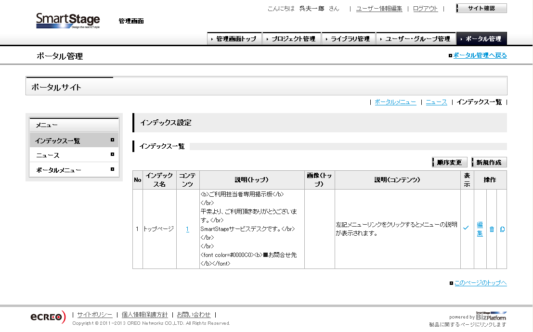The width and height of the screenshot is (533, 332).
Task: Click the SmartStage logo
Action: (x=68, y=21)
